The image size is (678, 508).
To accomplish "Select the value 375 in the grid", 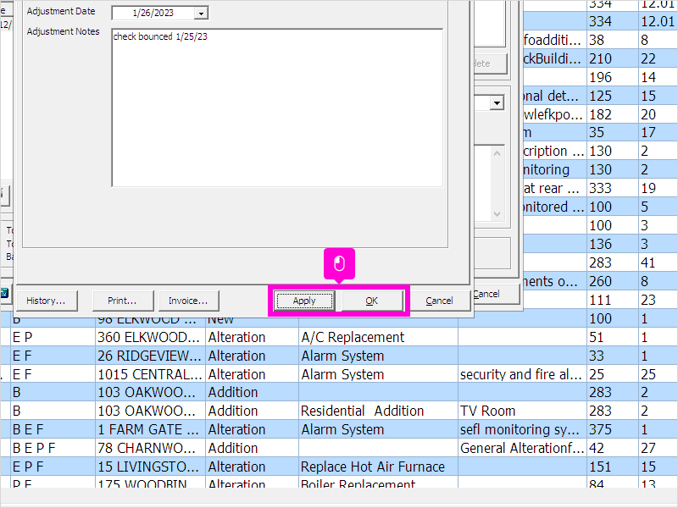I will coord(612,429).
